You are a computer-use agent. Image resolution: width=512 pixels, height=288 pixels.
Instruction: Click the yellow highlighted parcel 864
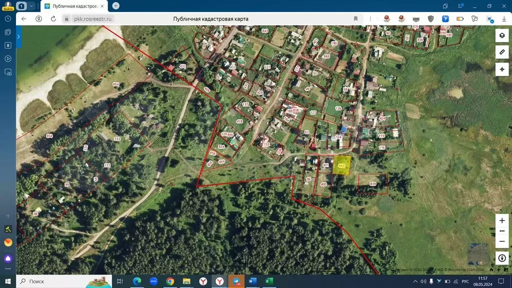341,165
